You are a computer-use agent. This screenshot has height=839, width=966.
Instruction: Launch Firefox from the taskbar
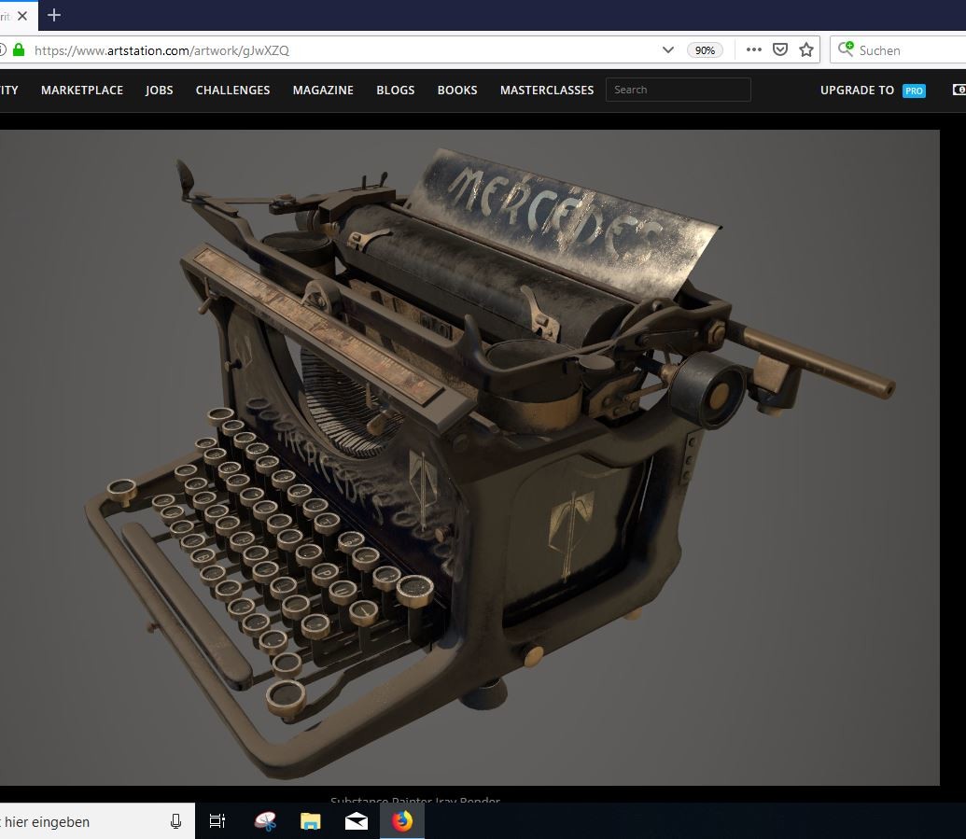(401, 821)
